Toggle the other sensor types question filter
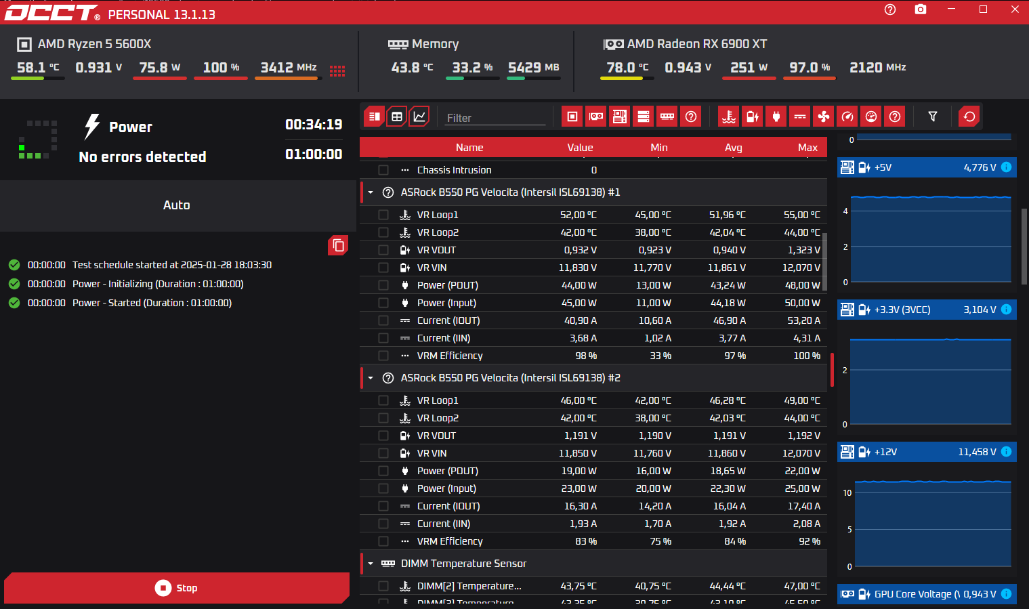The height and width of the screenshot is (609, 1029). tap(895, 117)
